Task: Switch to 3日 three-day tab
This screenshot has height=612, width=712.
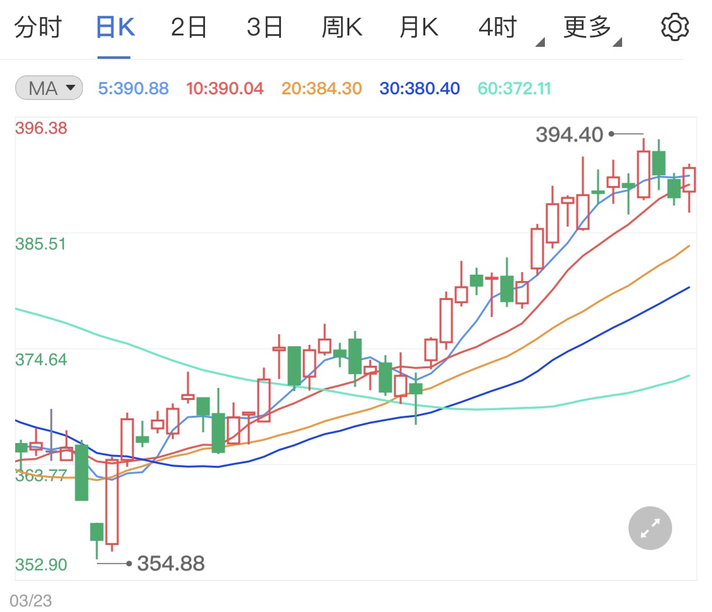Action: (x=265, y=27)
